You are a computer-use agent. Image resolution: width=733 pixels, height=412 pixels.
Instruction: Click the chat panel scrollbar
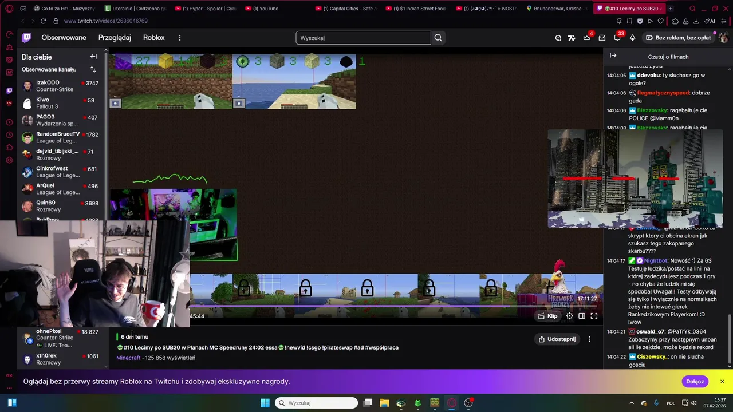click(x=730, y=340)
